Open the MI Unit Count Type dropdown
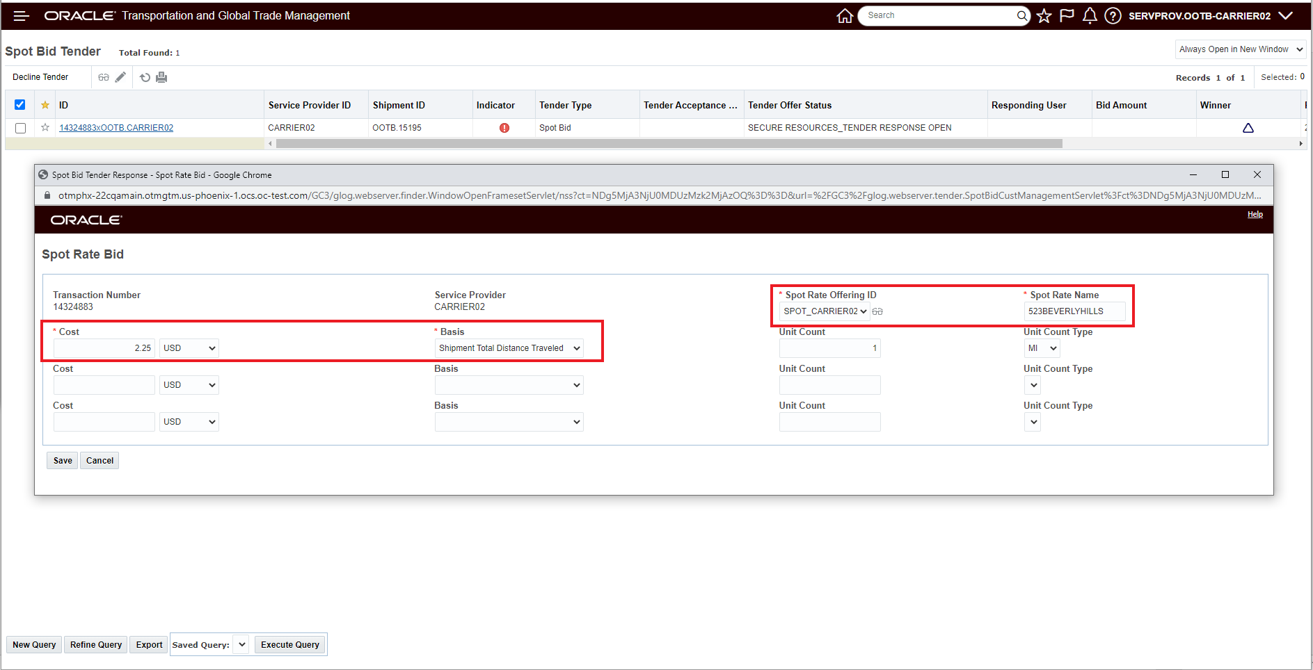Viewport: 1313px width, 670px height. tap(1042, 348)
